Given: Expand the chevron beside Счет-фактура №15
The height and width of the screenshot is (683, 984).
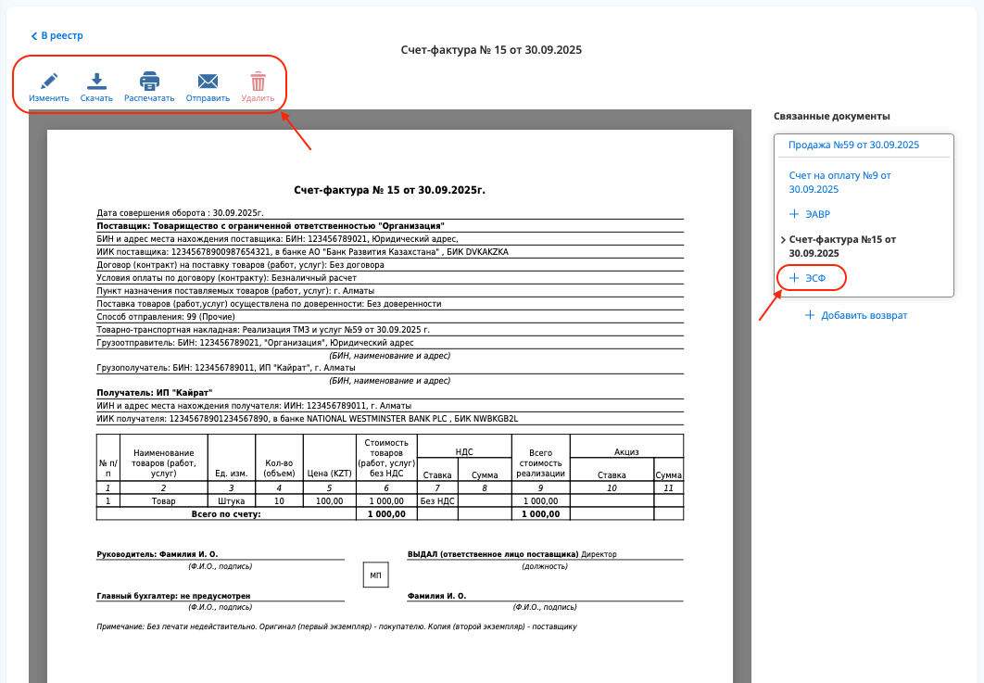Looking at the screenshot, I should click(783, 240).
